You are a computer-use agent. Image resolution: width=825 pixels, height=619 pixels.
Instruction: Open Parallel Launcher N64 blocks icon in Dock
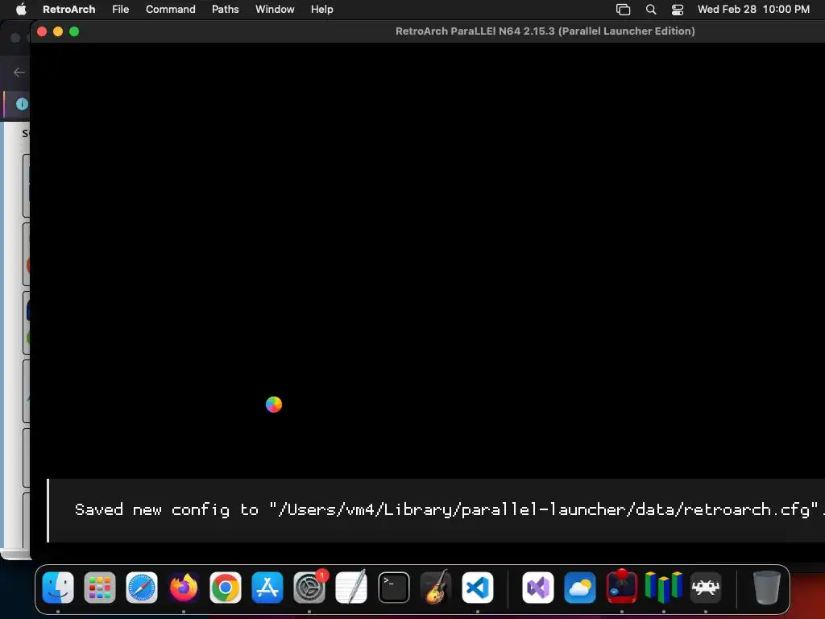pyautogui.click(x=664, y=587)
